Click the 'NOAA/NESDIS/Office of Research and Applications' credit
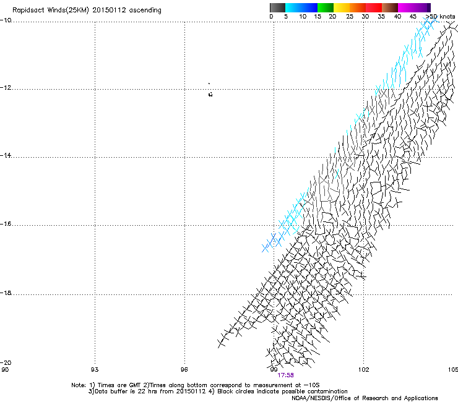This screenshot has width=458, height=402. [x=365, y=398]
